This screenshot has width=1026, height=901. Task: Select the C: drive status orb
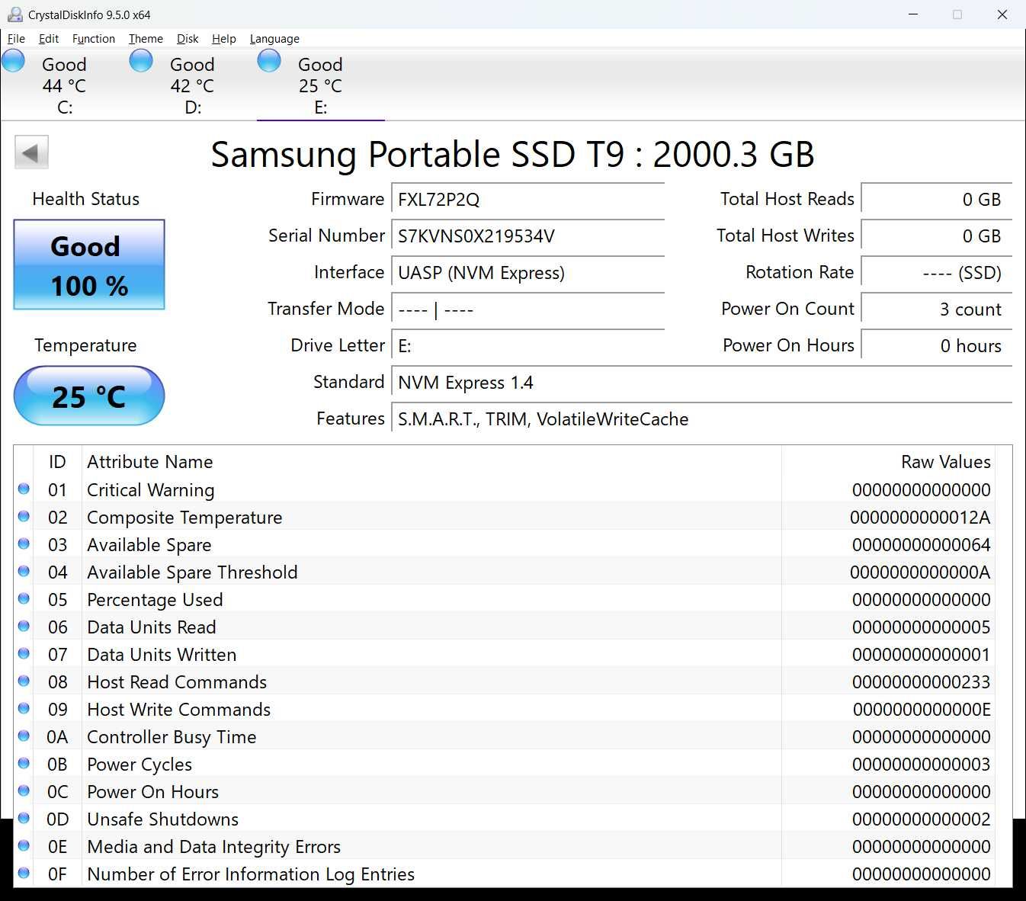[x=13, y=61]
